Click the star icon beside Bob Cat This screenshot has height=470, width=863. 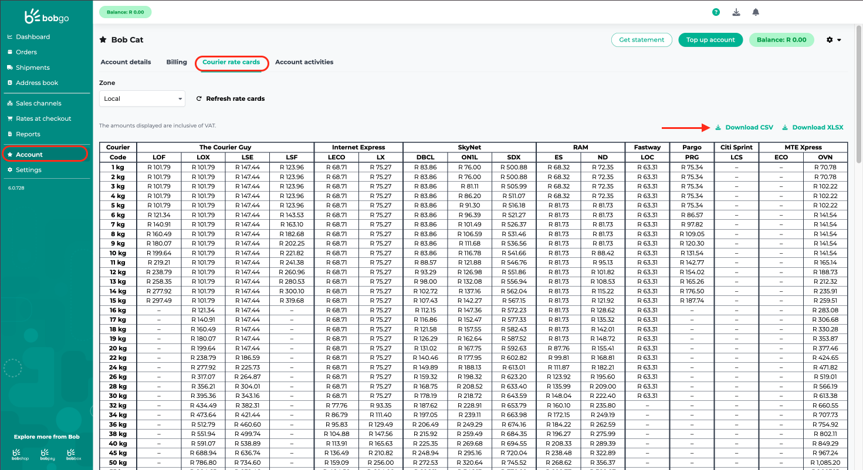pos(103,40)
